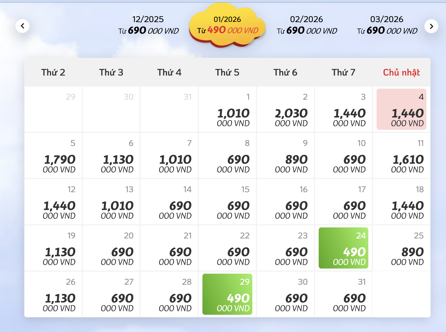Select the 01/2026 cloud month tab
446x332 pixels.
click(x=227, y=25)
